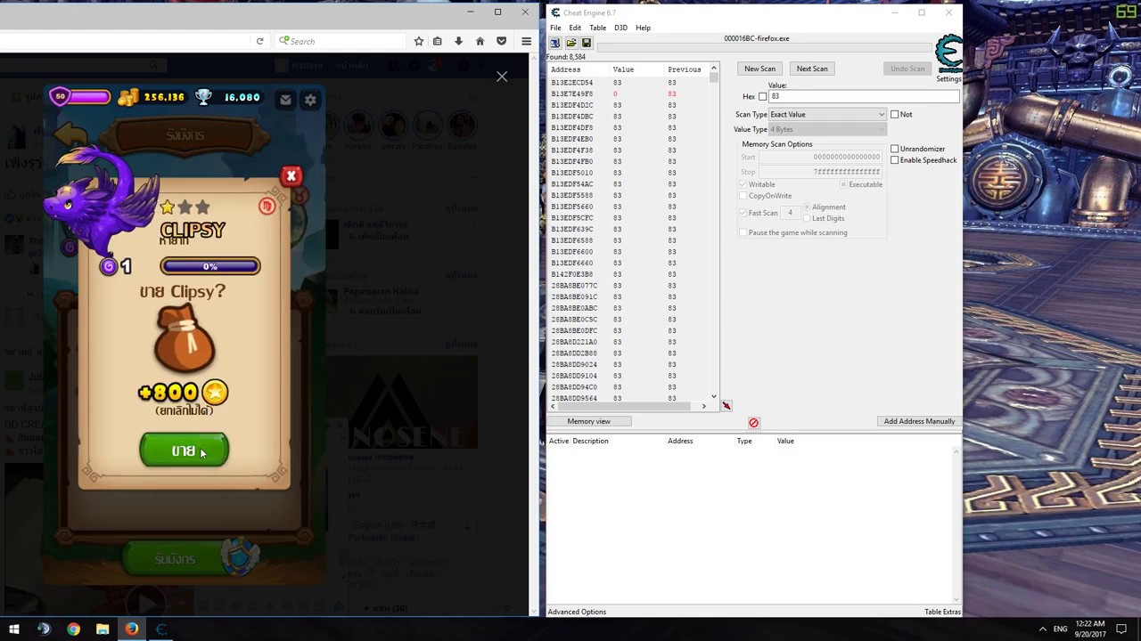This screenshot has height=641, width=1141.
Task: Click the Memory view button
Action: tap(588, 422)
